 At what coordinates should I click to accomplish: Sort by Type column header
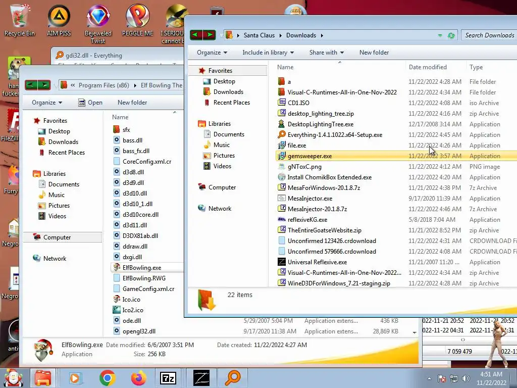pyautogui.click(x=476, y=67)
